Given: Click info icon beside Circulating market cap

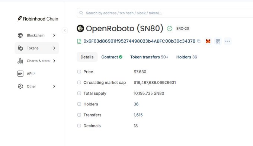Looking at the screenshot, I should (x=79, y=82).
